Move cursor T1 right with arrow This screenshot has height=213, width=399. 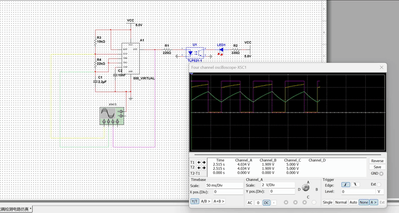pos(204,163)
